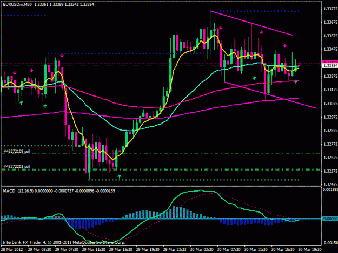Click the 28 Mar 2012 date label

point(12,250)
